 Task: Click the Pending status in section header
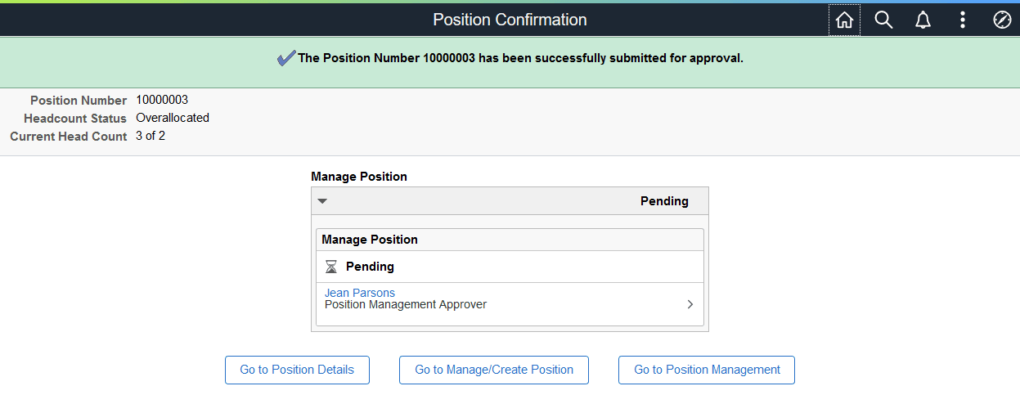click(664, 201)
